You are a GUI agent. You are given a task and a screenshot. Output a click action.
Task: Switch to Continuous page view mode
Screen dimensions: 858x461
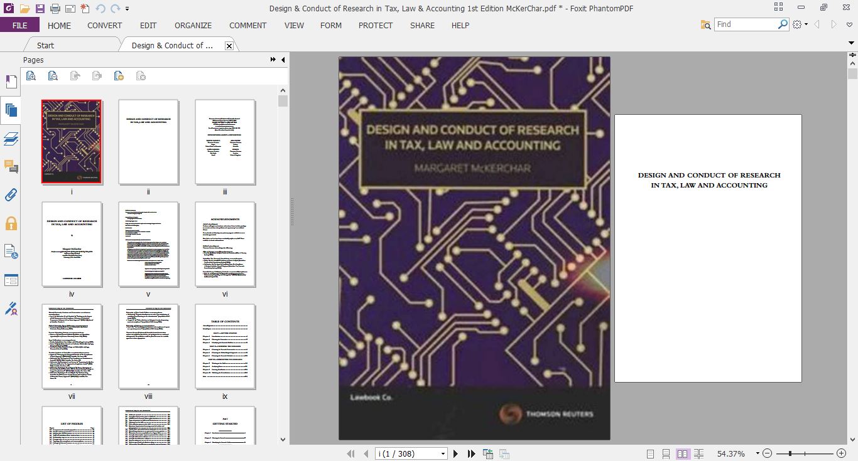point(666,453)
